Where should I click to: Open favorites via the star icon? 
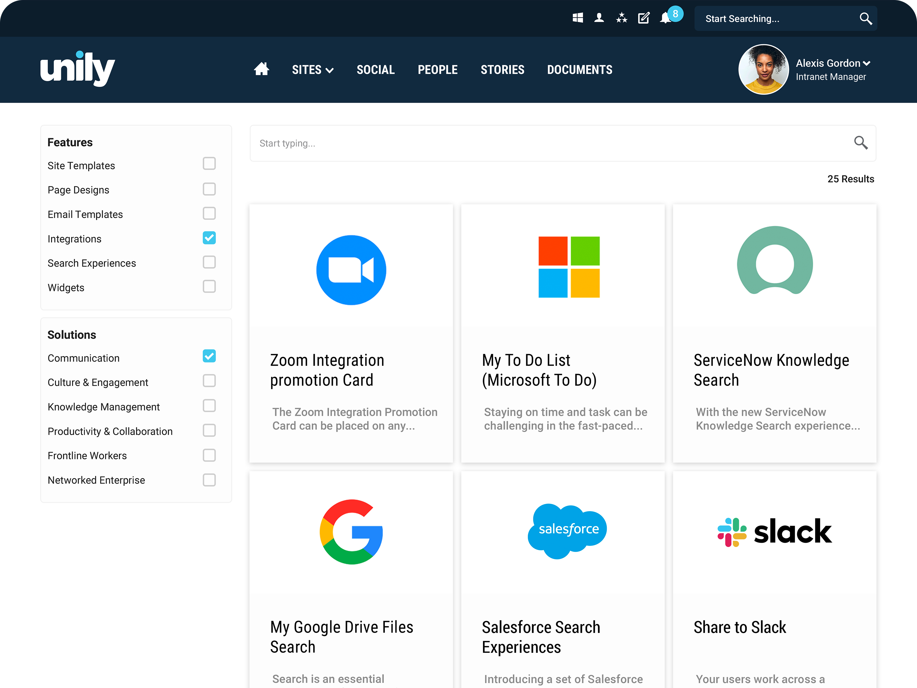[x=621, y=18]
